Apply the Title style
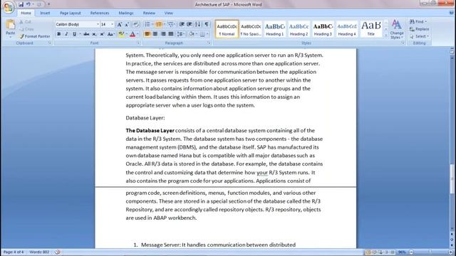This screenshot has height=256, width=456. [x=370, y=29]
